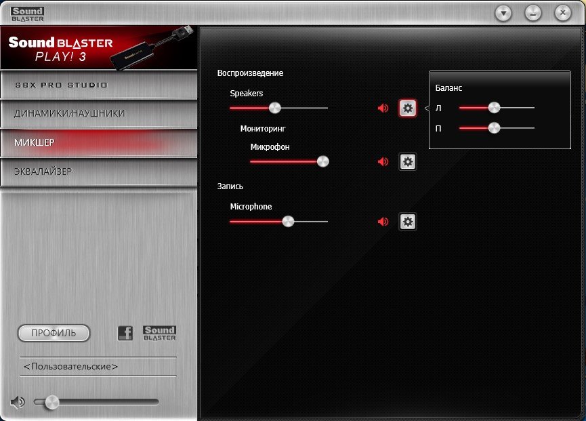Screen dimensions: 586x421
Task: Click the Запись heading
Action: tap(230, 186)
